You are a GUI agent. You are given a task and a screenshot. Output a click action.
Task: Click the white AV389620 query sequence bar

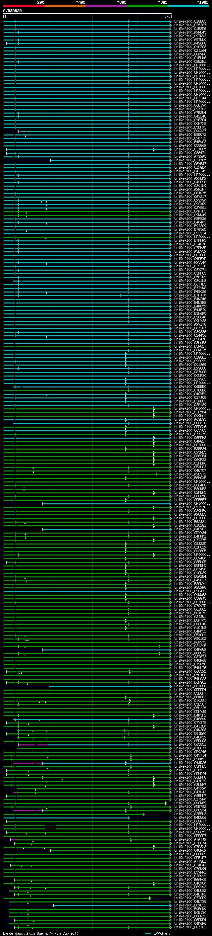pyautogui.click(x=87, y=13)
